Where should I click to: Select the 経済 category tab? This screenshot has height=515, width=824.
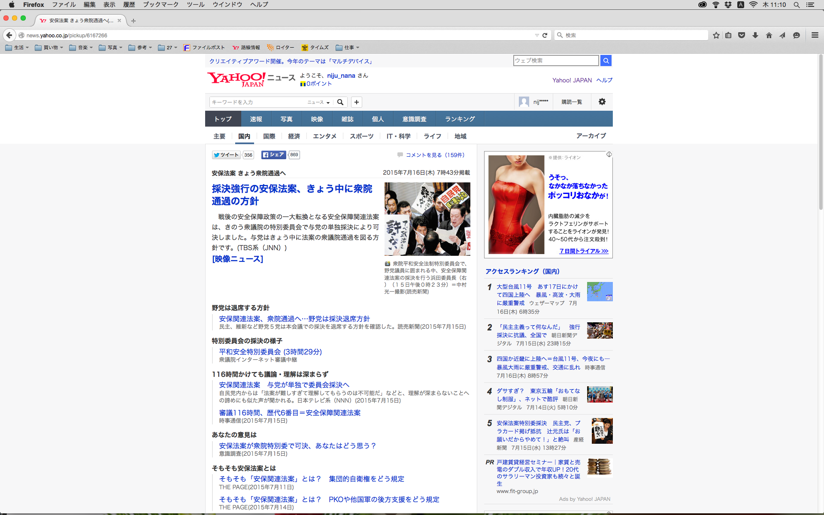pyautogui.click(x=294, y=136)
